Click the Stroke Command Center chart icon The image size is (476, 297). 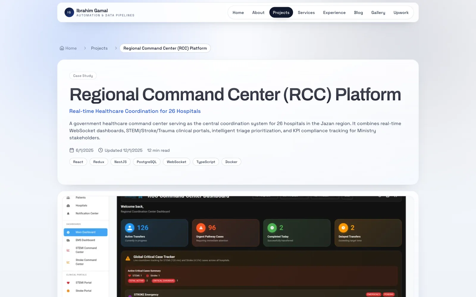(68, 262)
